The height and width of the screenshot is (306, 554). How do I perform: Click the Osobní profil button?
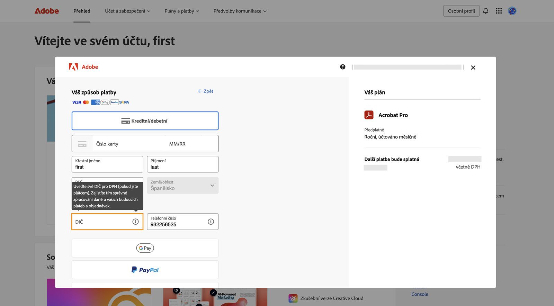pos(461,11)
